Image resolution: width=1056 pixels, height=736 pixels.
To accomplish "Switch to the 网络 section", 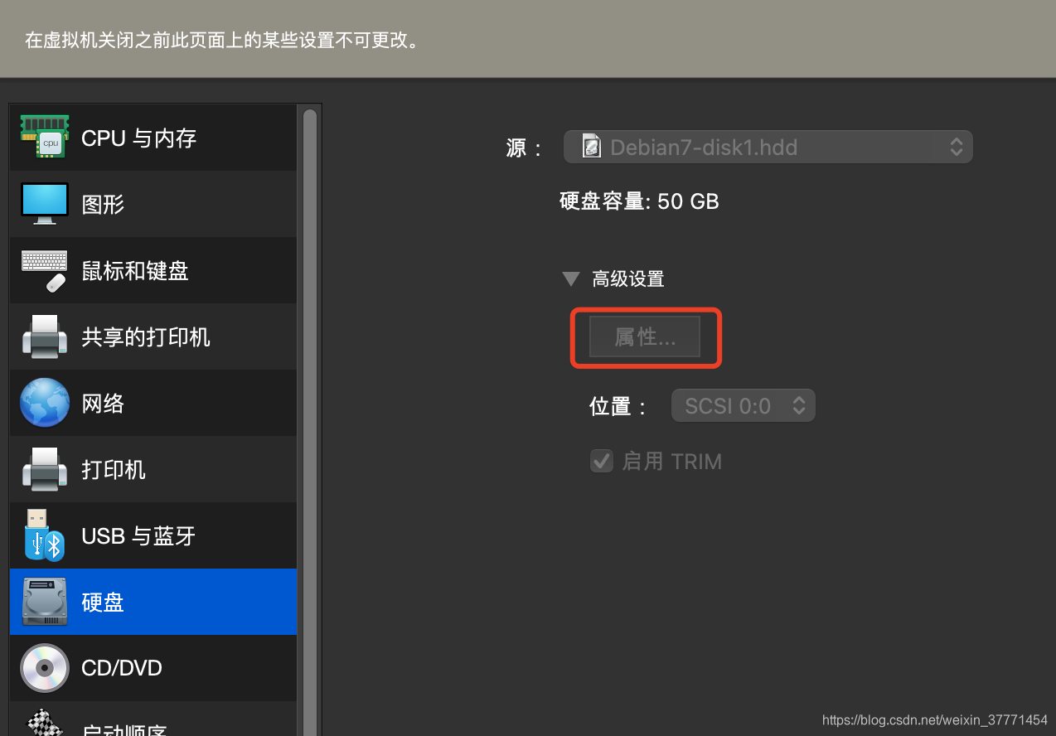I will (x=153, y=403).
